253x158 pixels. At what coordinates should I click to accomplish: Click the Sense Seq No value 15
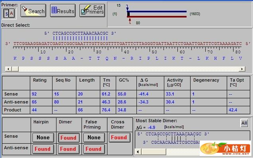[56, 94]
